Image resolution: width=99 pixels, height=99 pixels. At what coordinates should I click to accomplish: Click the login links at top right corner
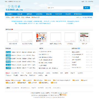[87, 2]
